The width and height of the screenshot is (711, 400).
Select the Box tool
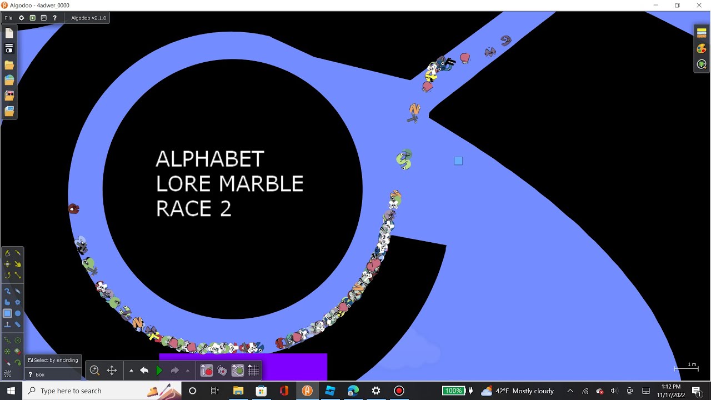[7, 313]
